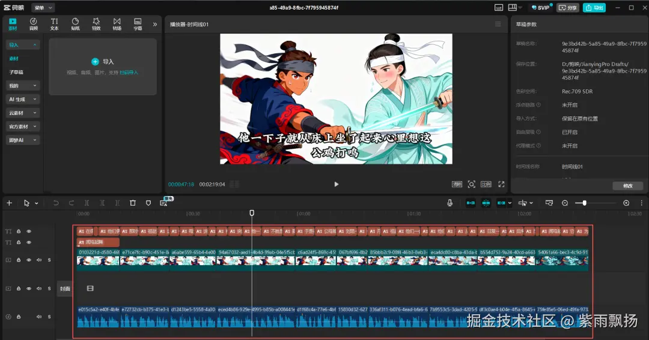
Task: Lock the audio track
Action: pyautogui.click(x=19, y=317)
